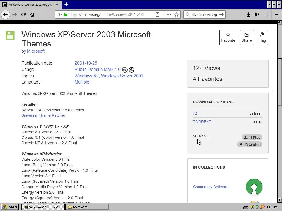
Task: Open the Windows XP topic link
Action: [87, 76]
